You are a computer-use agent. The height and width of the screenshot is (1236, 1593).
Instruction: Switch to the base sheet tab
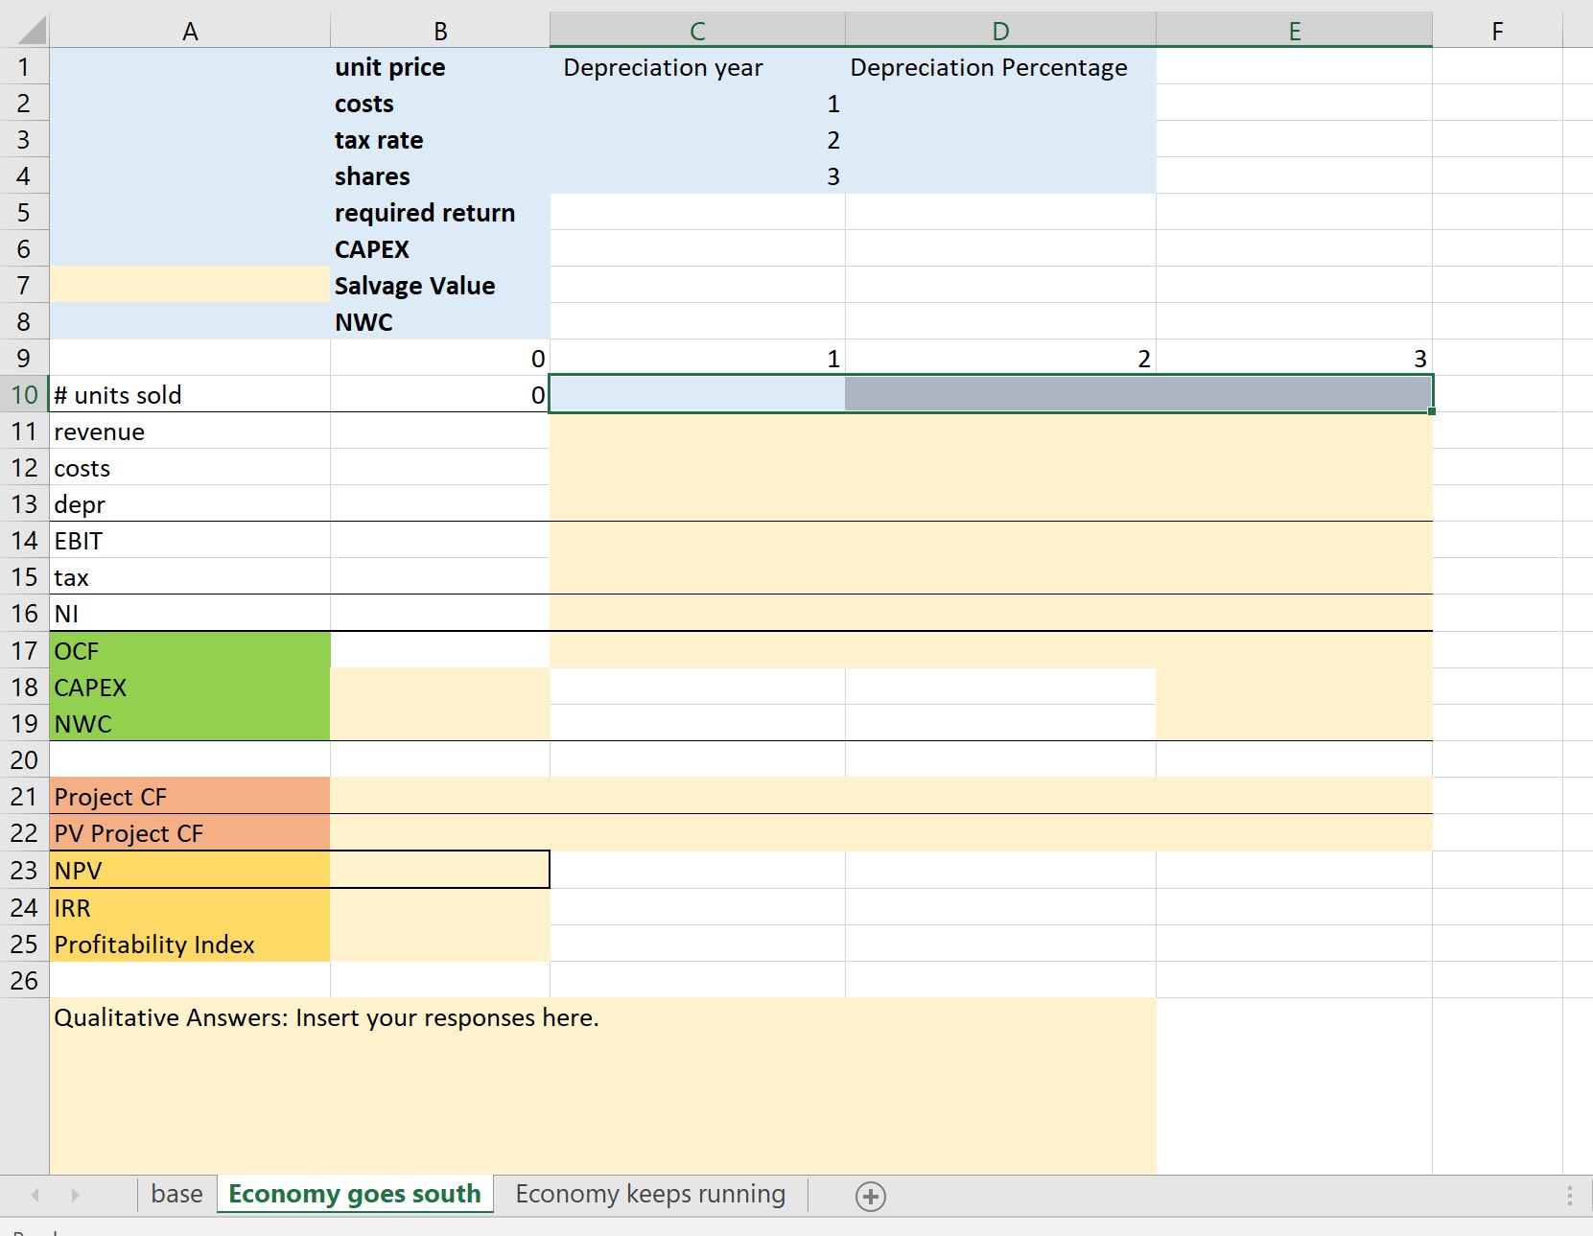(x=176, y=1194)
